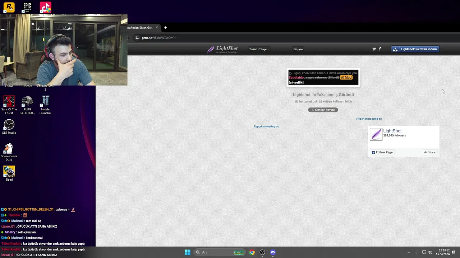Open the captured screenshot image

tap(323, 77)
